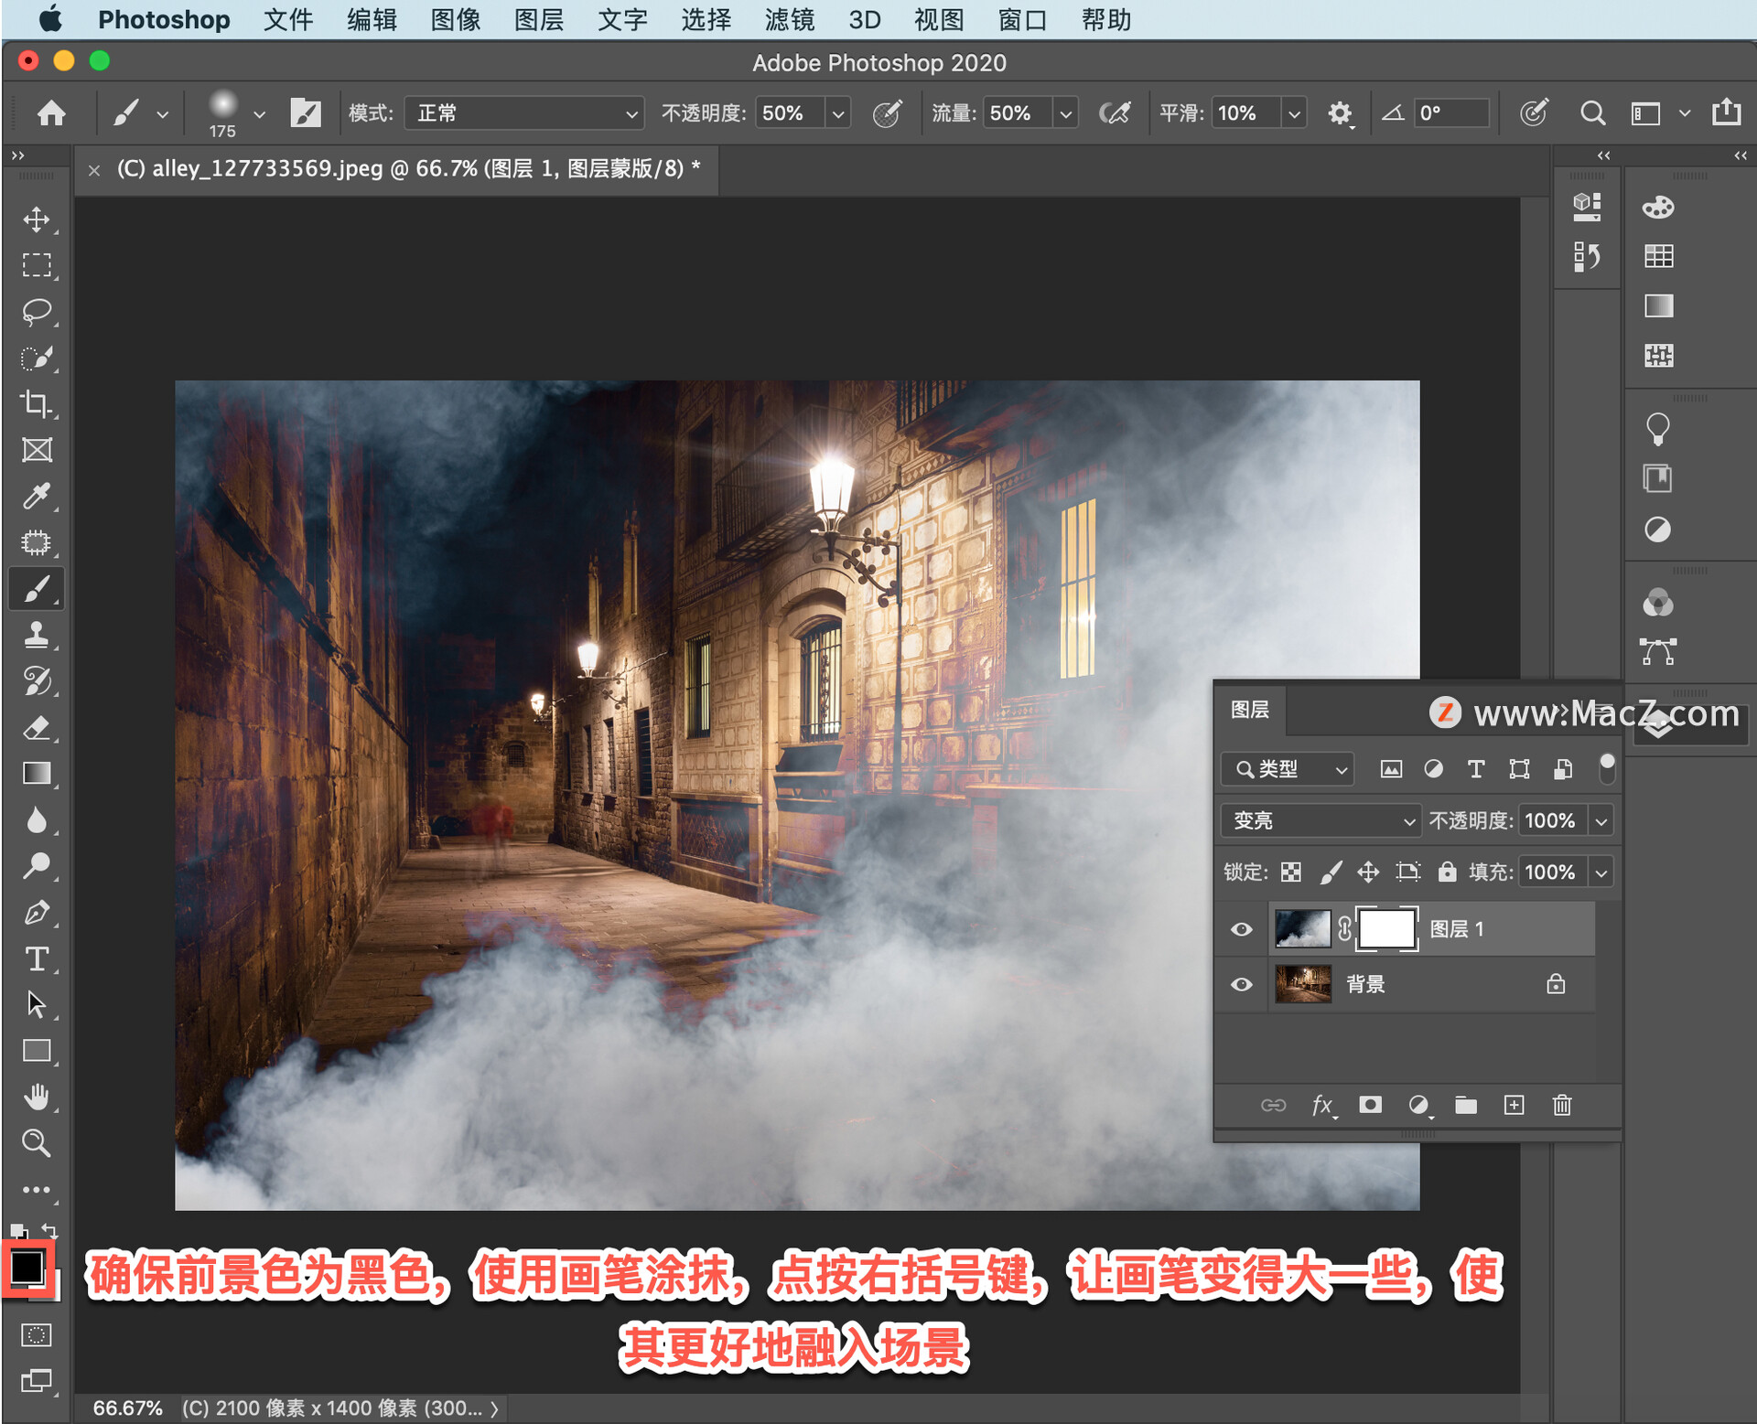Image resolution: width=1757 pixels, height=1424 pixels.
Task: Select the Dodge tool
Action: [37, 866]
